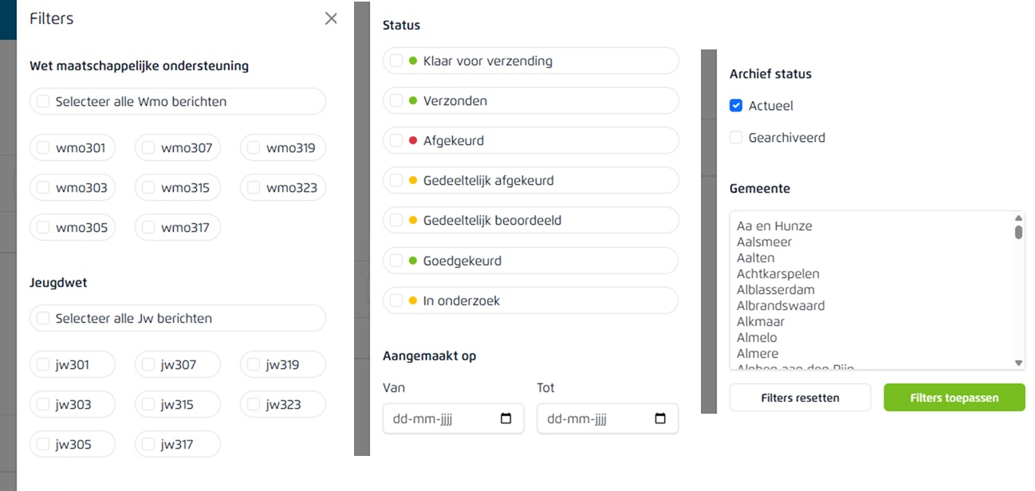Uncheck the Actueel archive status
This screenshot has width=1035, height=491.
tap(736, 105)
